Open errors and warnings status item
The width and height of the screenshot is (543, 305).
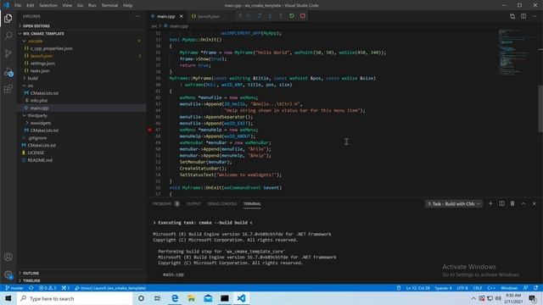point(48,288)
